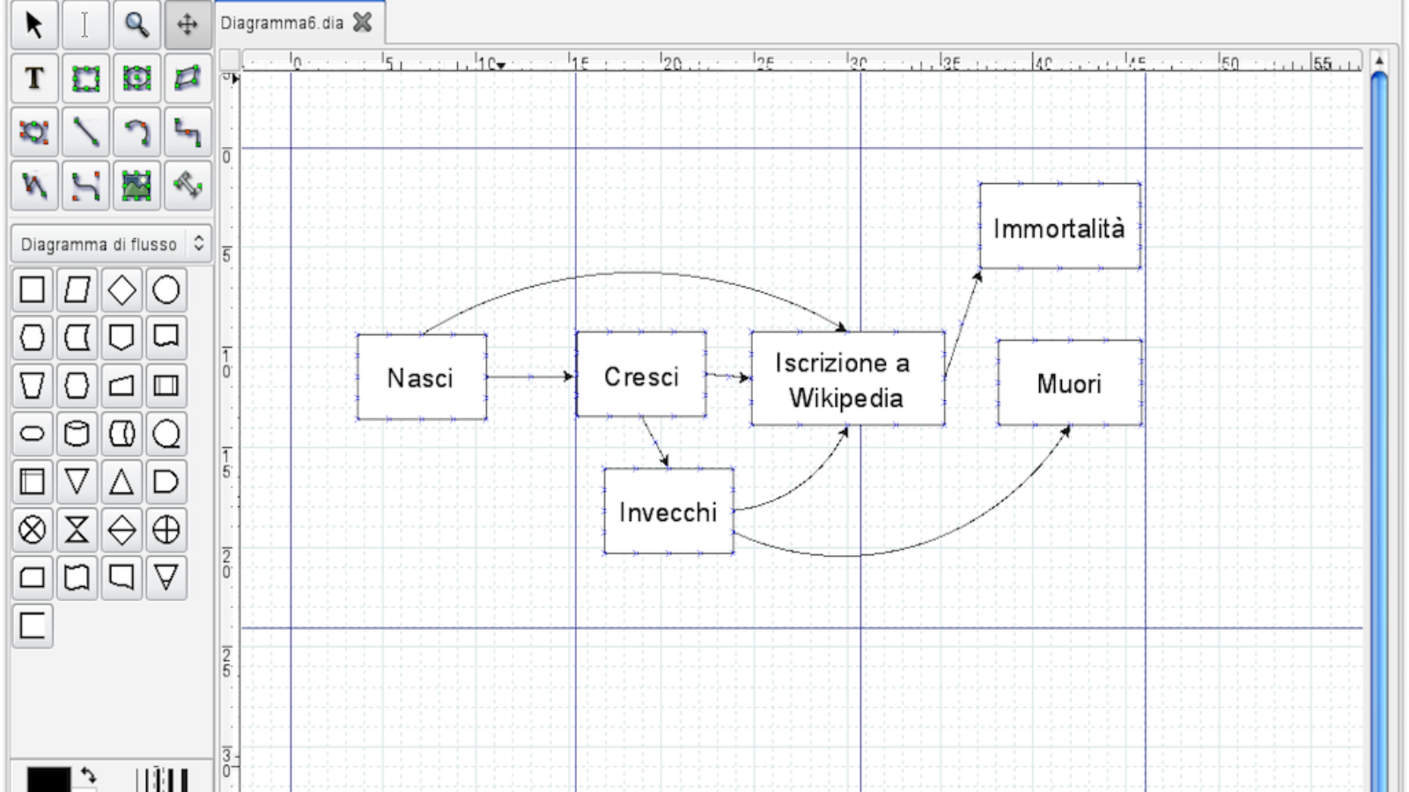Select the Text tool marked T
Screen dimensions: 1409x792
tap(34, 78)
